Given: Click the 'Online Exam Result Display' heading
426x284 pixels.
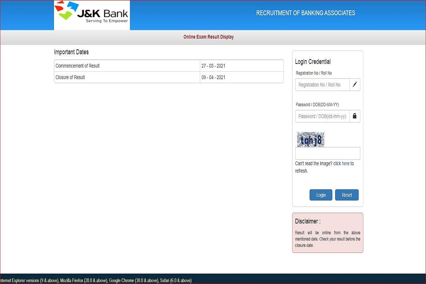Looking at the screenshot, I should tap(209, 37).
